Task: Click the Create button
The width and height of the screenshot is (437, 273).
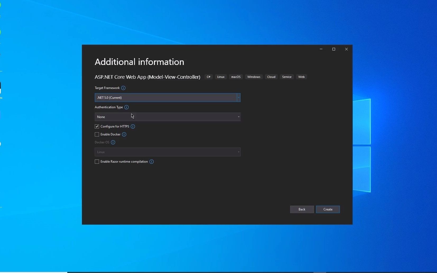Action: (x=328, y=209)
